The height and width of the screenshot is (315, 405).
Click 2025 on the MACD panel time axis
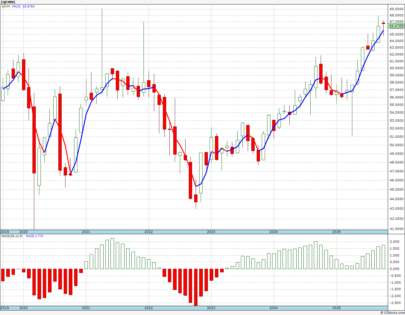337,308
